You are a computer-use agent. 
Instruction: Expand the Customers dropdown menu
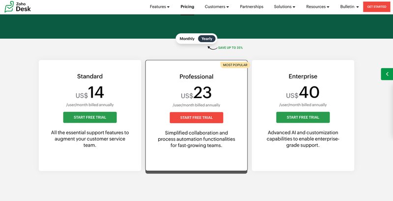(x=217, y=7)
